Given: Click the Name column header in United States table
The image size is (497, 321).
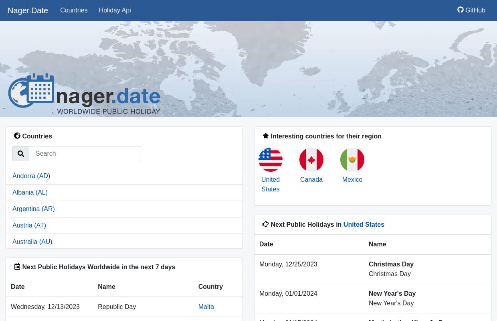Looking at the screenshot, I should coord(378,244).
